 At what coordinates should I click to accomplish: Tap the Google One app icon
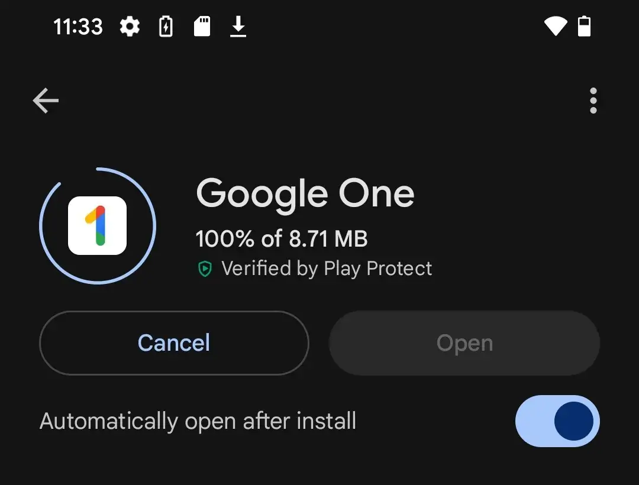pos(97,225)
